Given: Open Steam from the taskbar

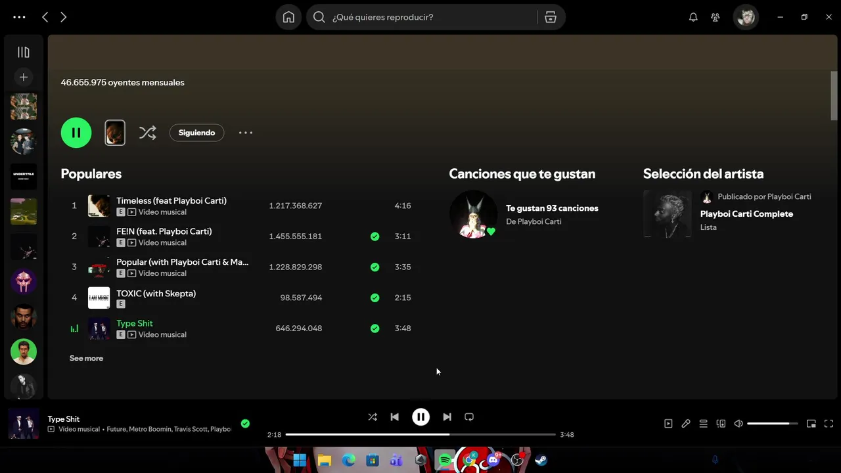Looking at the screenshot, I should [541, 460].
